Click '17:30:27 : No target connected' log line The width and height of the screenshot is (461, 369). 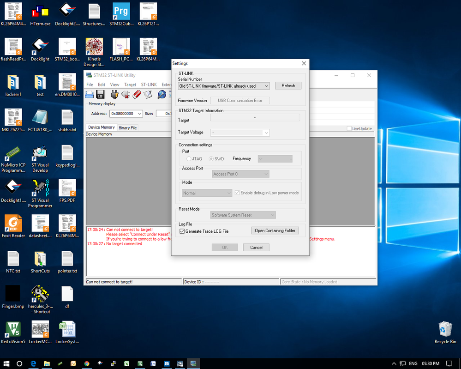(114, 244)
